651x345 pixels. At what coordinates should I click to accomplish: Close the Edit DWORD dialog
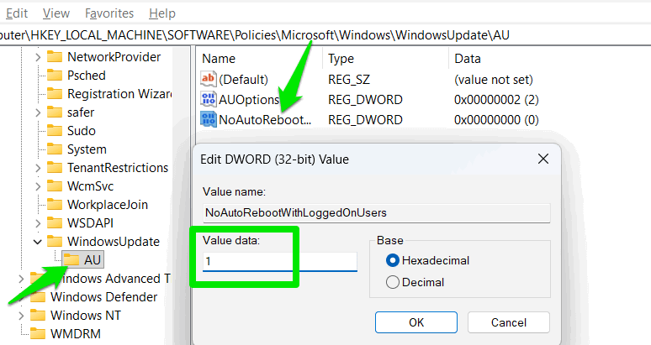[x=543, y=159]
